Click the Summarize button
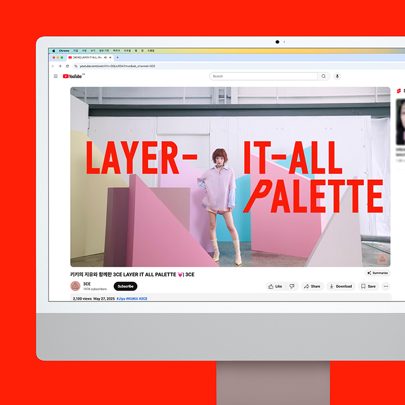 [378, 273]
